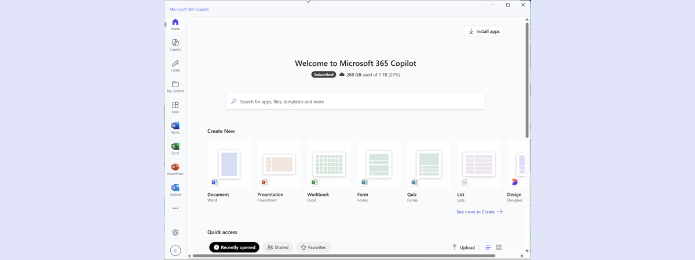The height and width of the screenshot is (260, 695).
Task: Show more apps with ellipsis icon
Action: [x=175, y=208]
